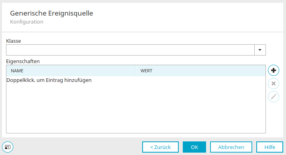Click the divider between NAME and WERT columns
Screen dimensions: 286x155
(136, 71)
